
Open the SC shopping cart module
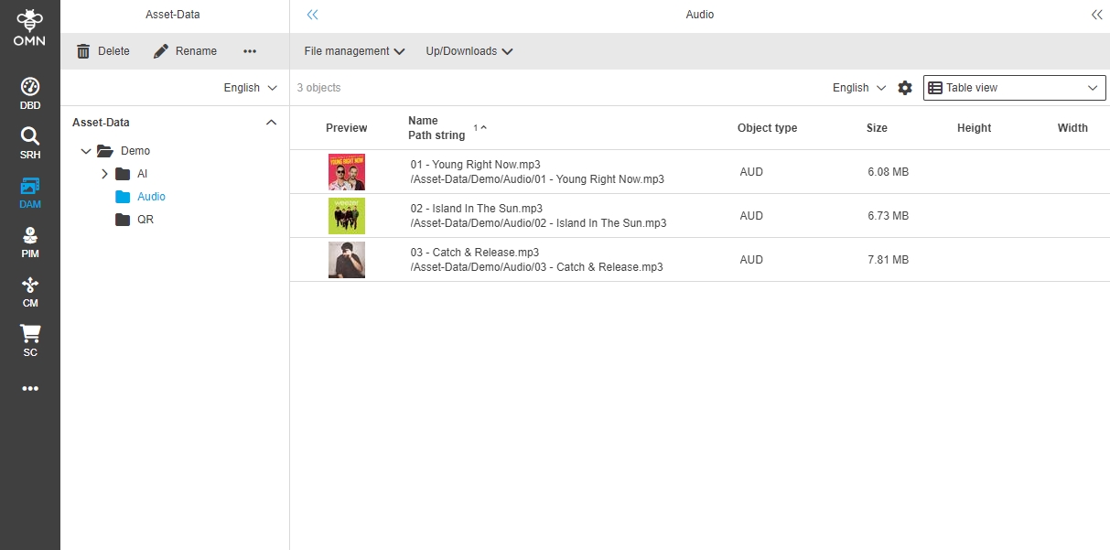(30, 340)
